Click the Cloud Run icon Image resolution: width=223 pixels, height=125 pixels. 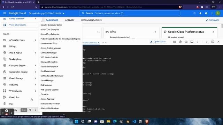pyautogui.click(x=5, y=97)
